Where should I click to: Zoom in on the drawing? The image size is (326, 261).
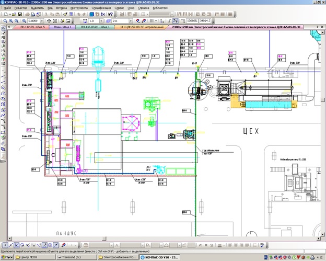pos(11,21)
